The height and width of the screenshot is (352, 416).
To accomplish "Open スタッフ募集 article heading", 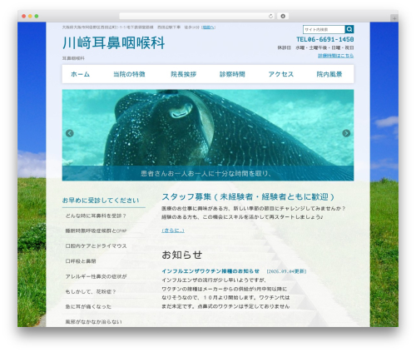I will (x=248, y=196).
